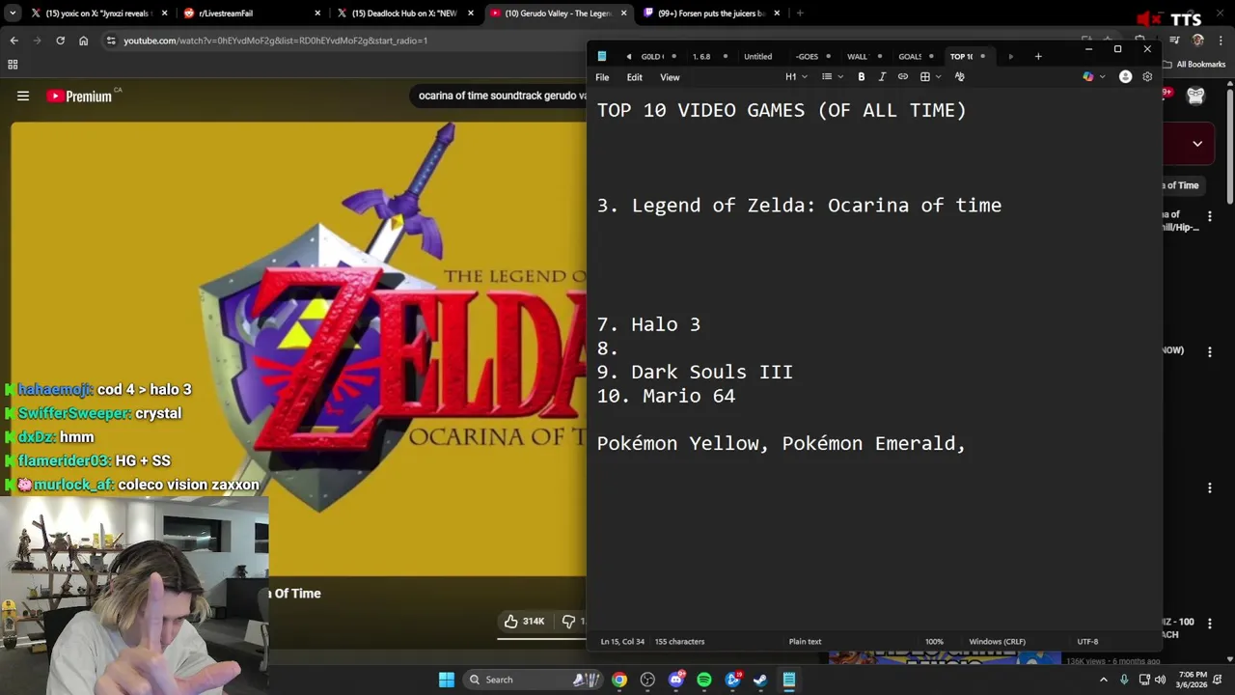This screenshot has height=695, width=1235.
Task: Open the OBS icon on taskbar
Action: tap(647, 680)
